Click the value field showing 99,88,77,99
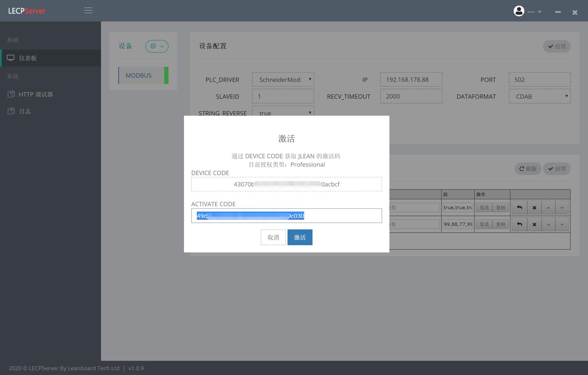This screenshot has height=375, width=588. (458, 224)
